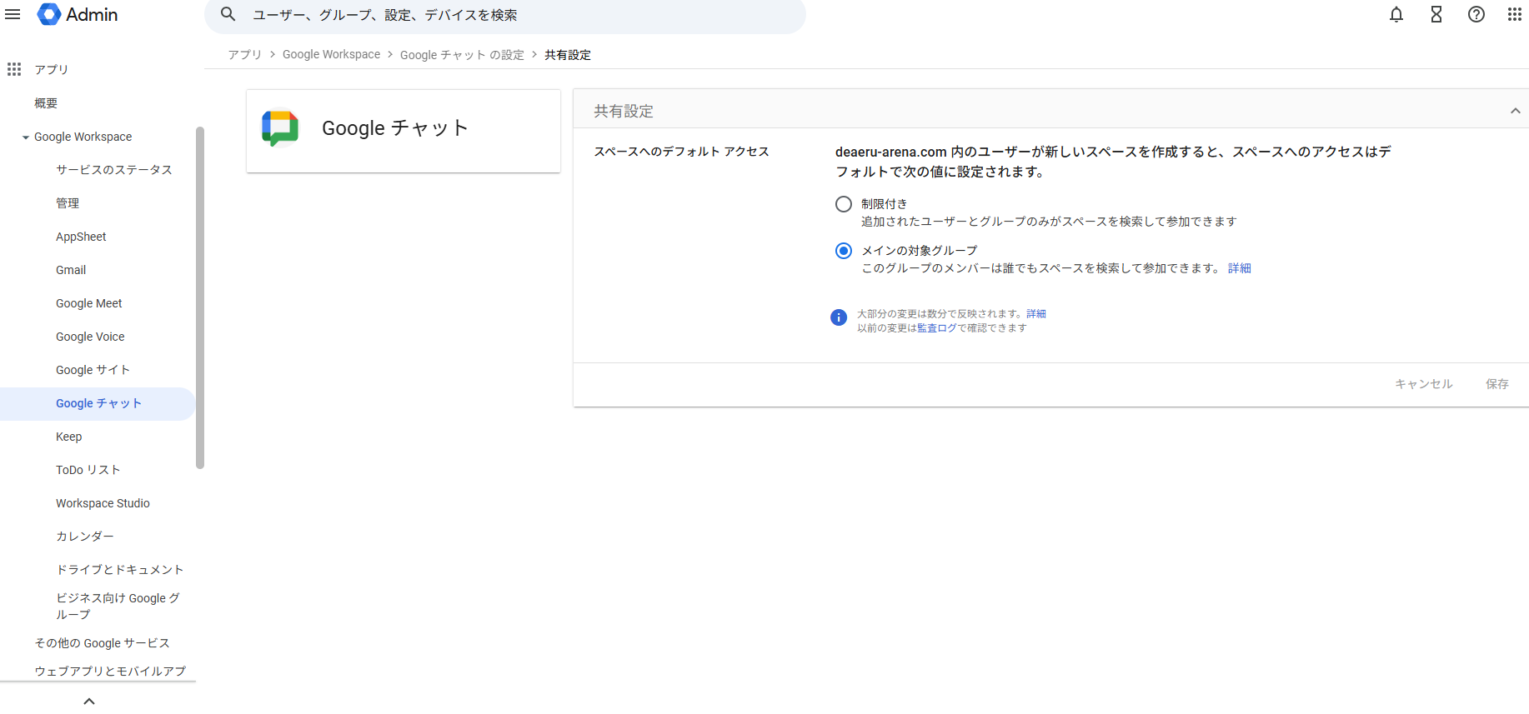Image resolution: width=1529 pixels, height=714 pixels.
Task: Click the アプリ grid icon in sidebar
Action: (14, 69)
